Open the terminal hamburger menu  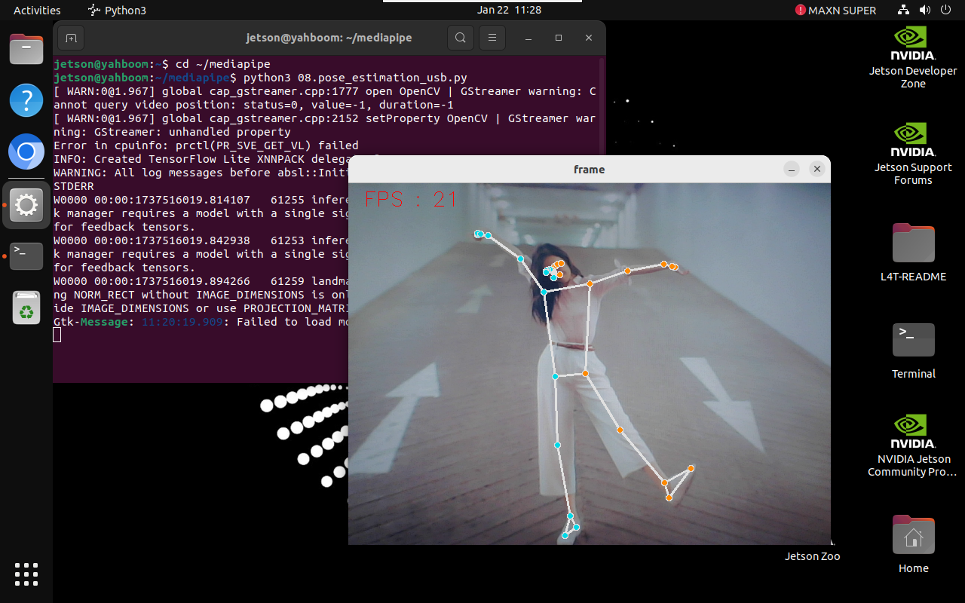coord(492,38)
